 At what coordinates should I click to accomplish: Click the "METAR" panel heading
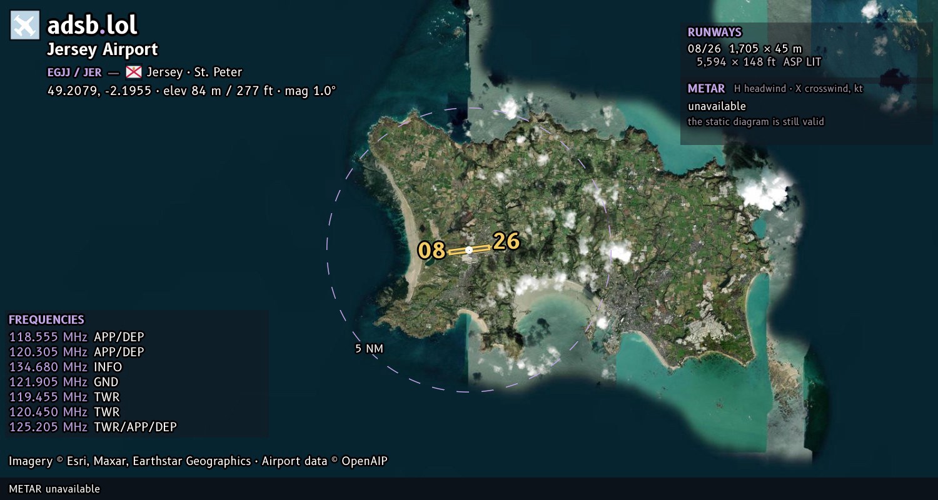point(707,89)
